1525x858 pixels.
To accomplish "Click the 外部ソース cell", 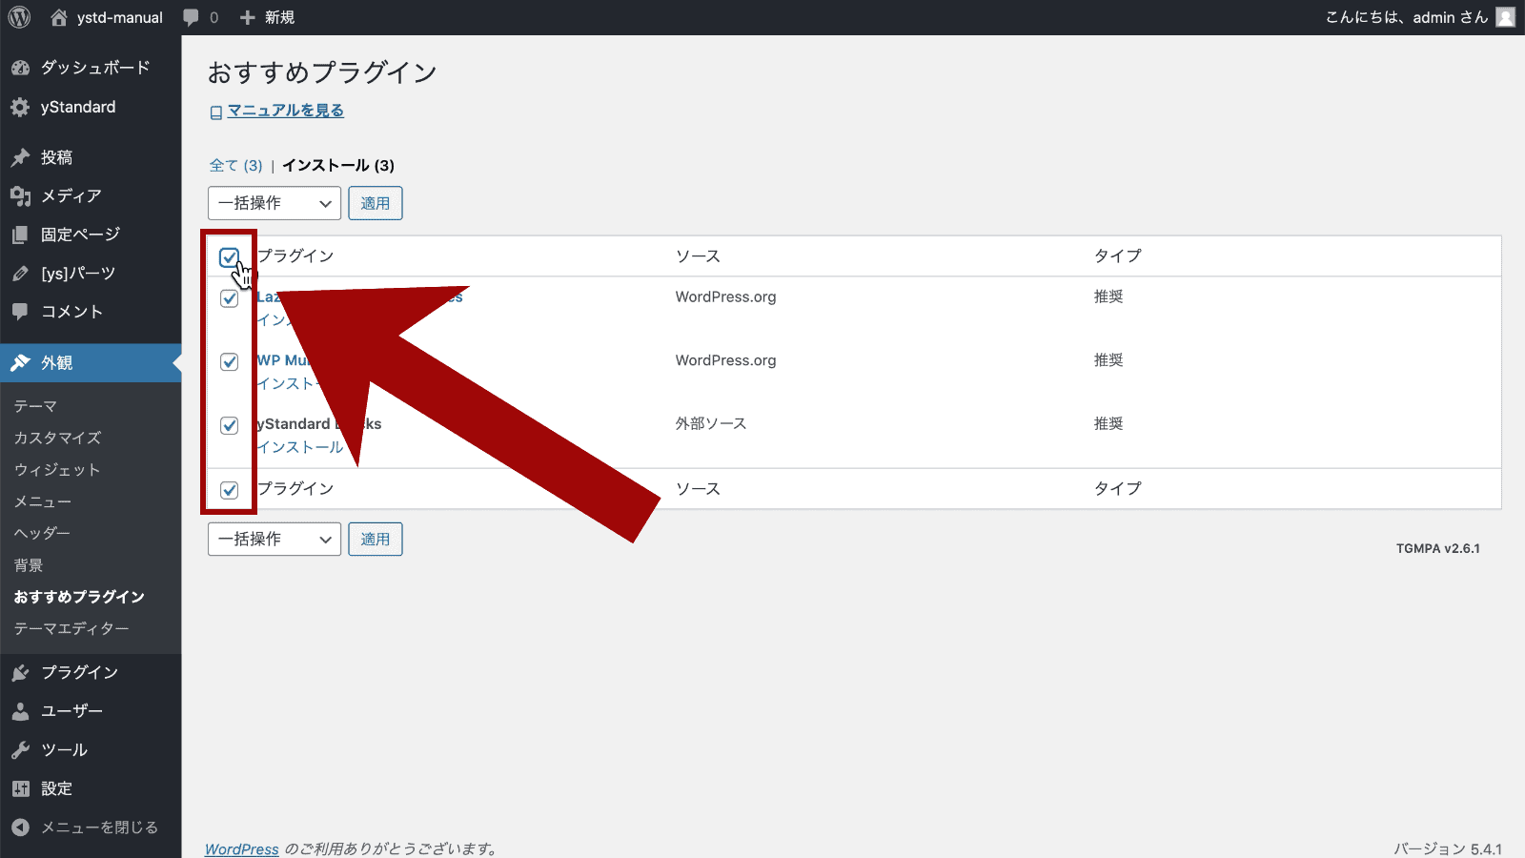I will pyautogui.click(x=711, y=423).
